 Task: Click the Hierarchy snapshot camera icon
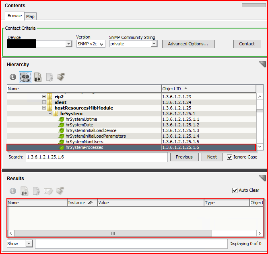tap(38, 77)
